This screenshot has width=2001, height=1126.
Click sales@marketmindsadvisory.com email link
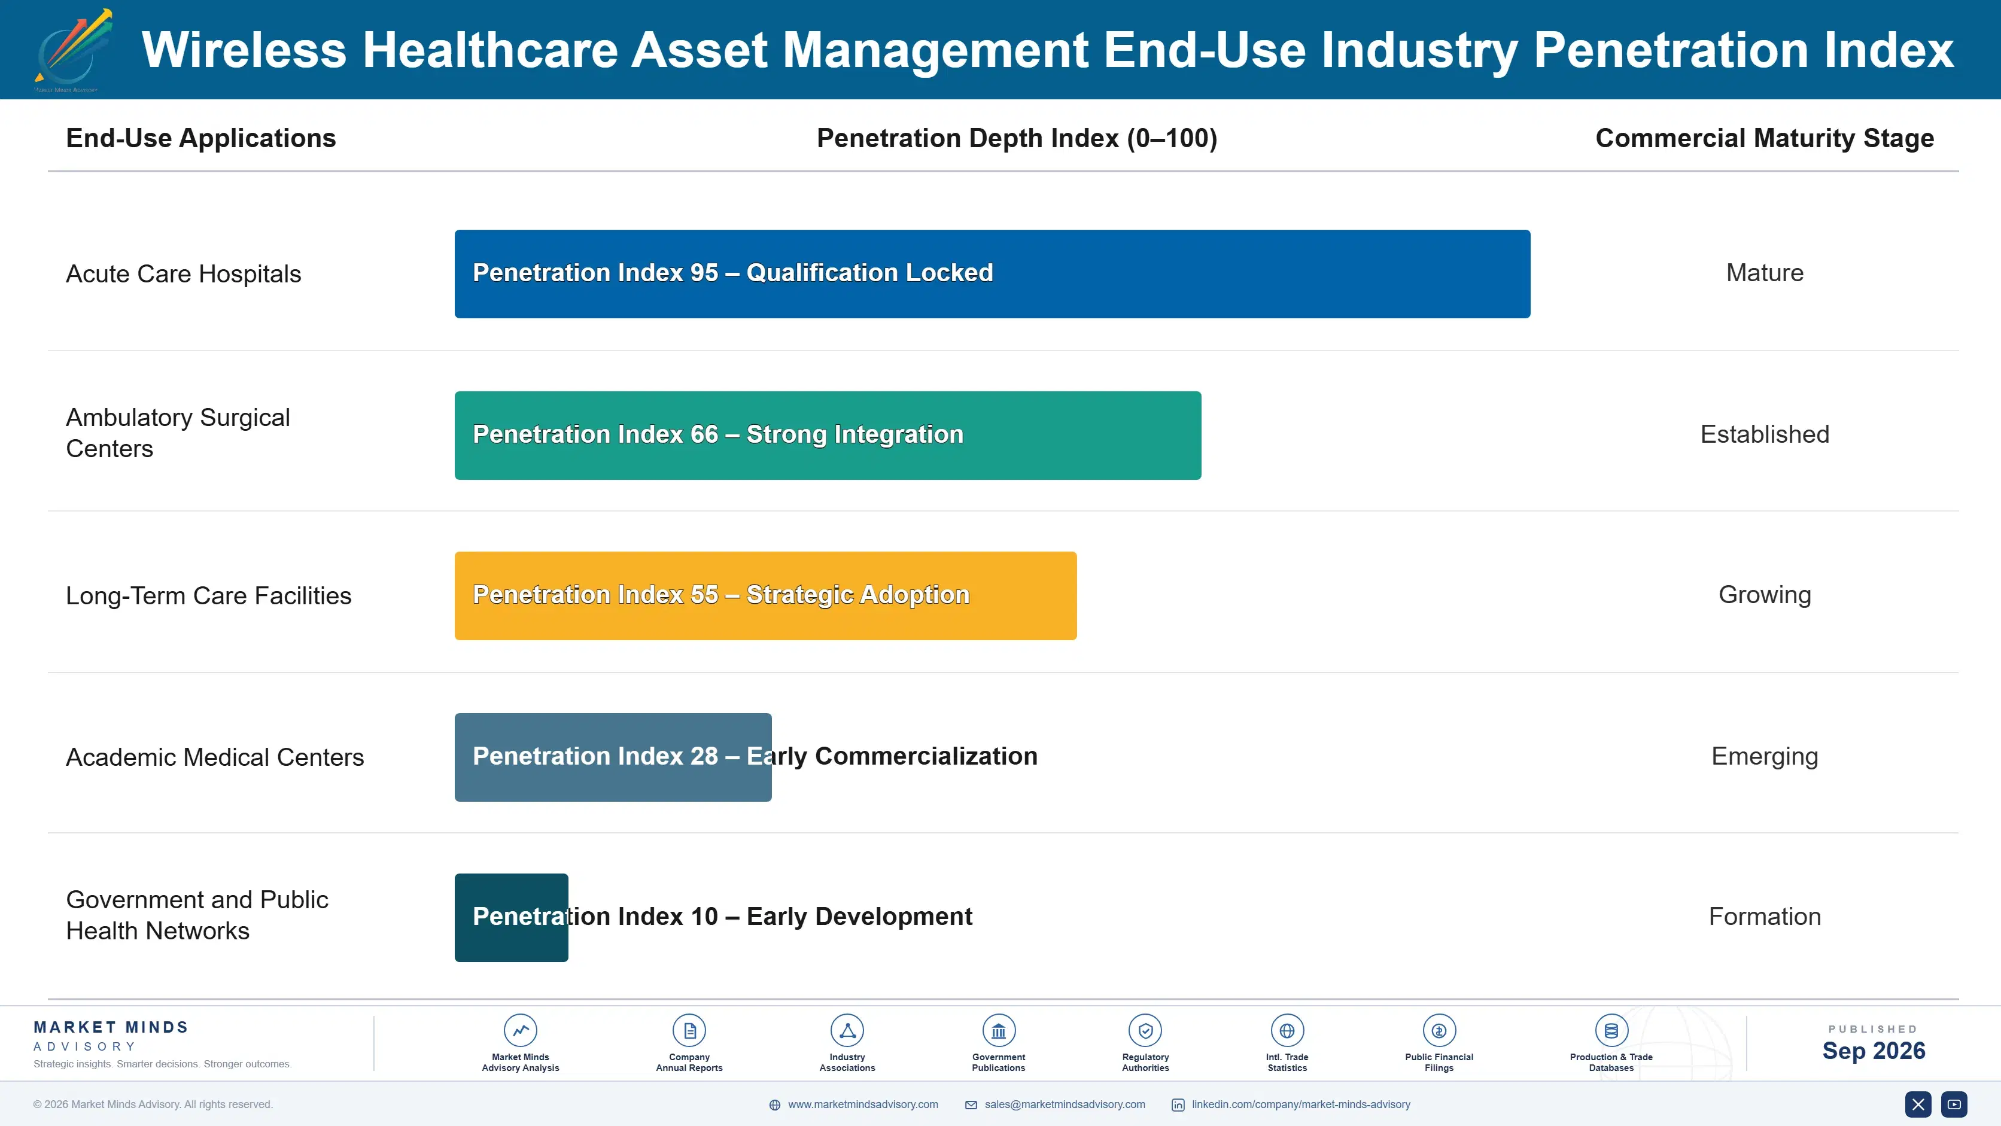1065,1104
